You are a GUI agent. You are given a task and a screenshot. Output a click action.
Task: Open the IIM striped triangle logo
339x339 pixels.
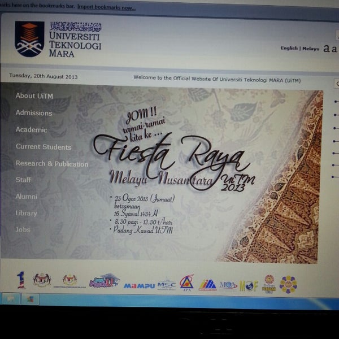coord(207,285)
